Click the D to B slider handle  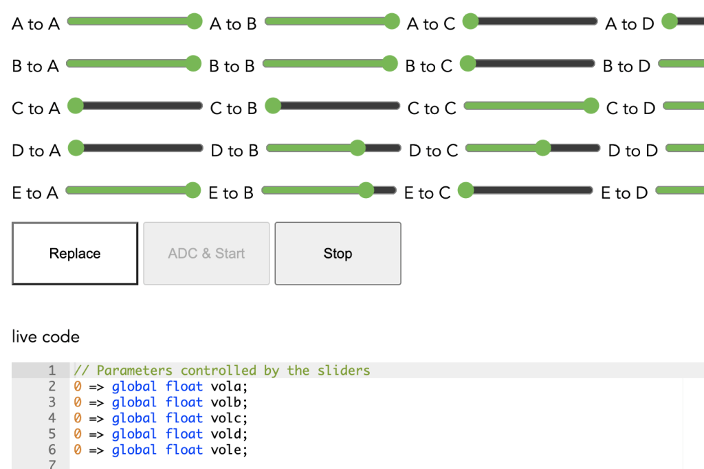point(357,148)
